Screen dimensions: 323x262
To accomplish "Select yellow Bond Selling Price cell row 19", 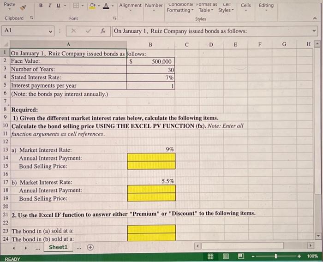I will 151,197.
